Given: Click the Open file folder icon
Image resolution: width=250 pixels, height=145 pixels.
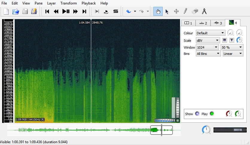Looking at the screenshot, I should click(16, 12).
